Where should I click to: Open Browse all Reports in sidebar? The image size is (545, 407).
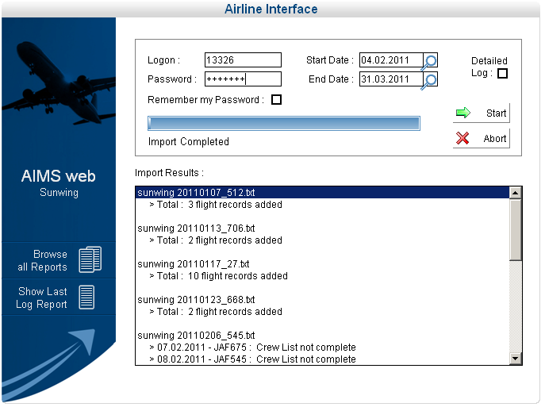pyautogui.click(x=43, y=260)
